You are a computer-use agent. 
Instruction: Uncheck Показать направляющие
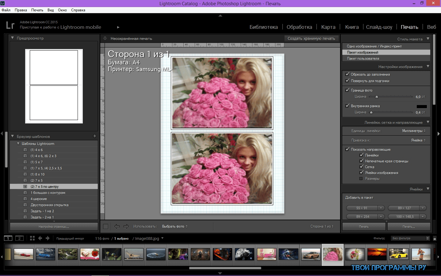(347, 149)
